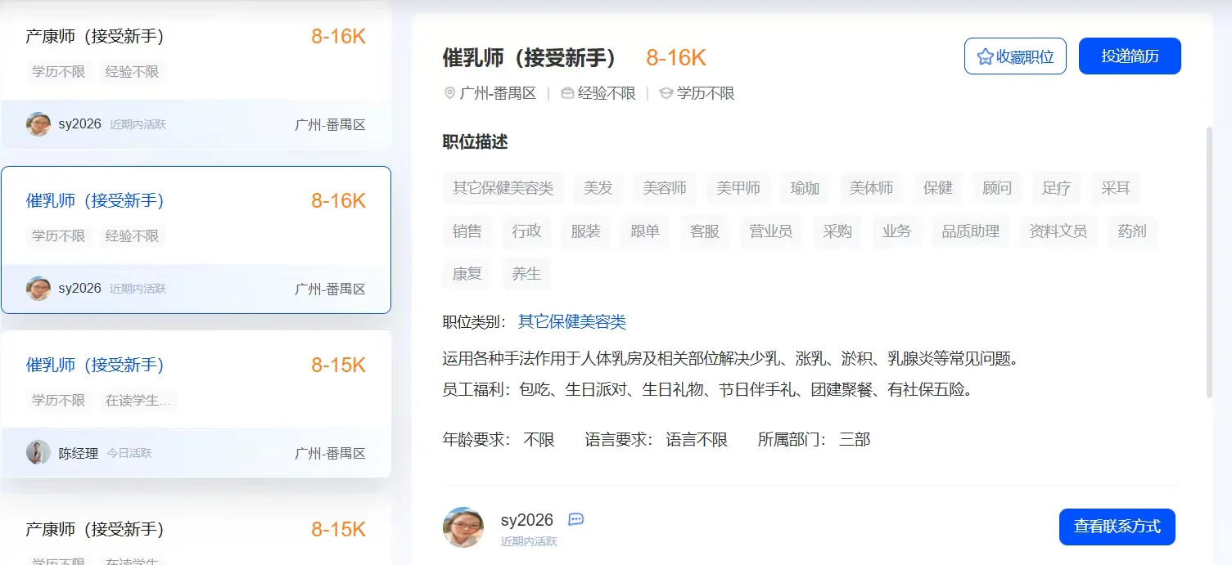
Task: Open 产康师 (接受新手) 8-15K listing
Action: pyautogui.click(x=95, y=529)
